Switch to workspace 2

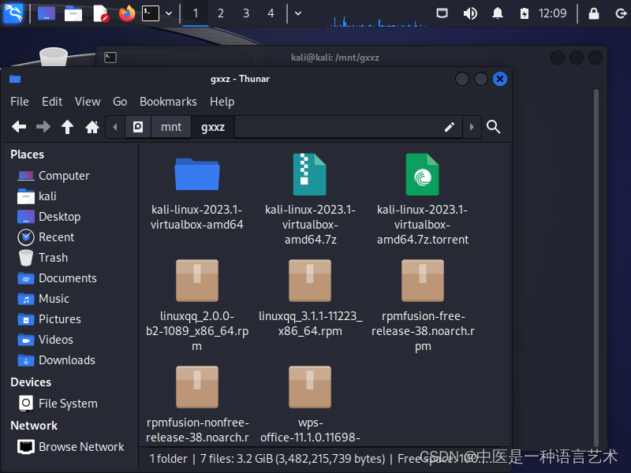click(x=221, y=13)
